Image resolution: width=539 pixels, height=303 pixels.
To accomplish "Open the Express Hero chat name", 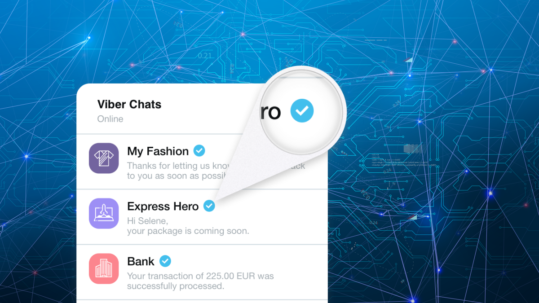I will [x=163, y=206].
